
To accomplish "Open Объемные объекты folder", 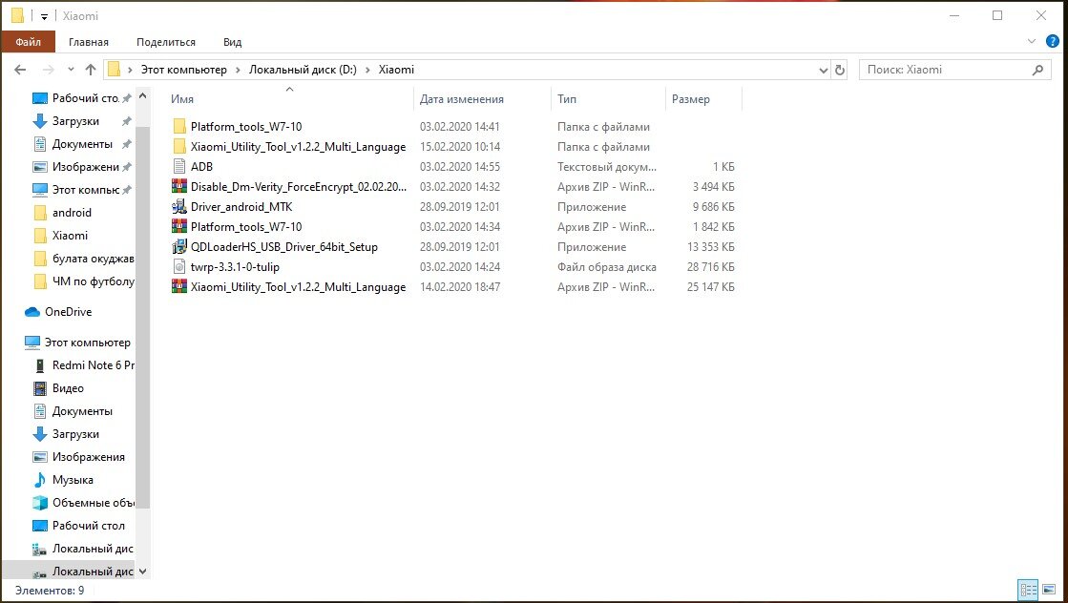I will (x=83, y=503).
